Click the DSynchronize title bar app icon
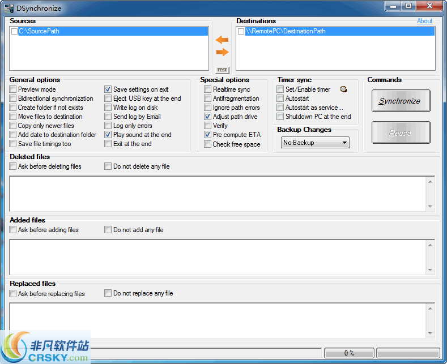This screenshot has width=447, height=364. (x=9, y=8)
